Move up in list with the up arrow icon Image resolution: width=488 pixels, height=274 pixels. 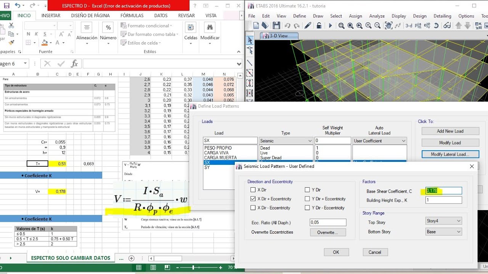pos(458,25)
